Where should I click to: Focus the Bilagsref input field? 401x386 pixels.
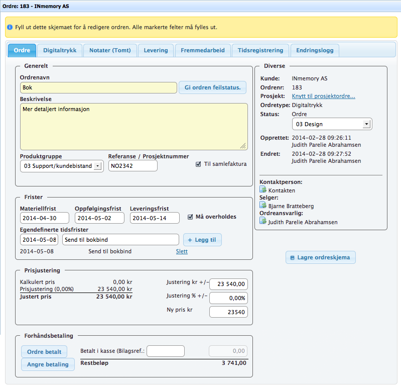(x=166, y=351)
